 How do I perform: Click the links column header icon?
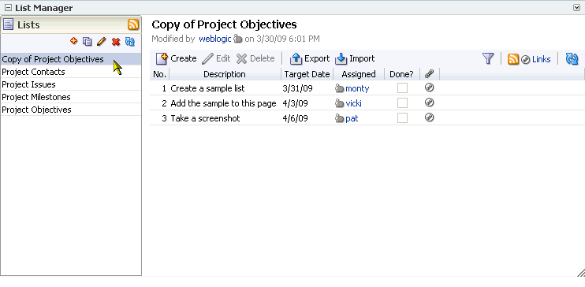tap(429, 74)
